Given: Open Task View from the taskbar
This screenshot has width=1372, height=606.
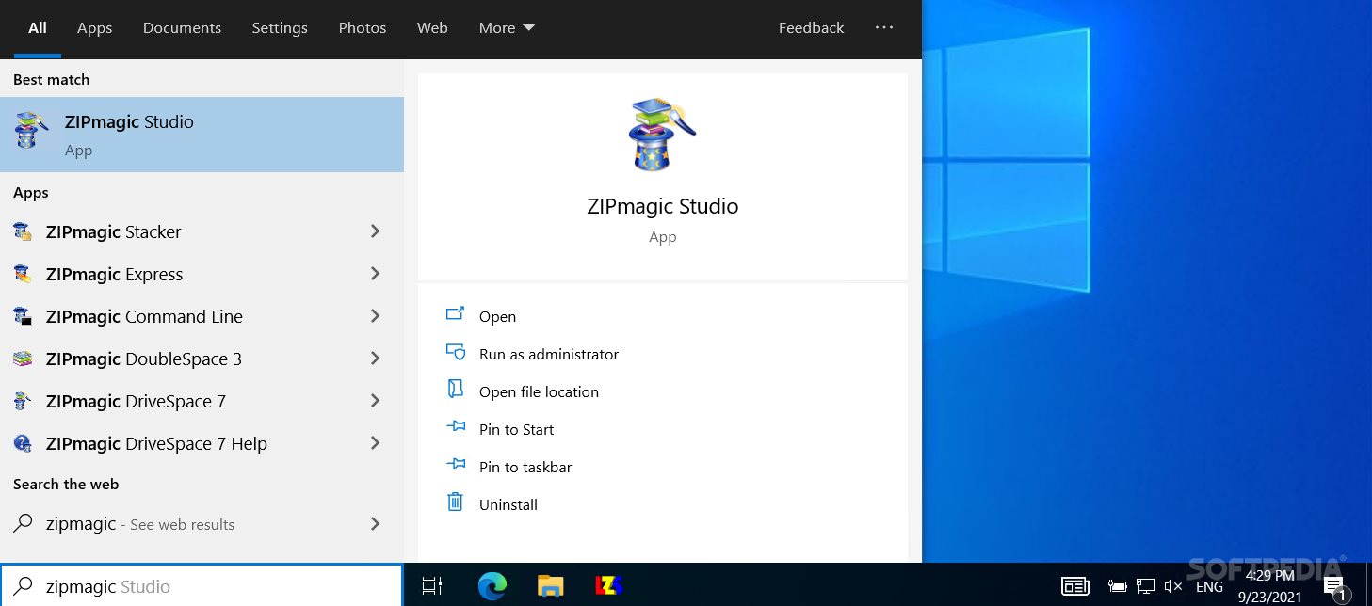Looking at the screenshot, I should click(432, 585).
